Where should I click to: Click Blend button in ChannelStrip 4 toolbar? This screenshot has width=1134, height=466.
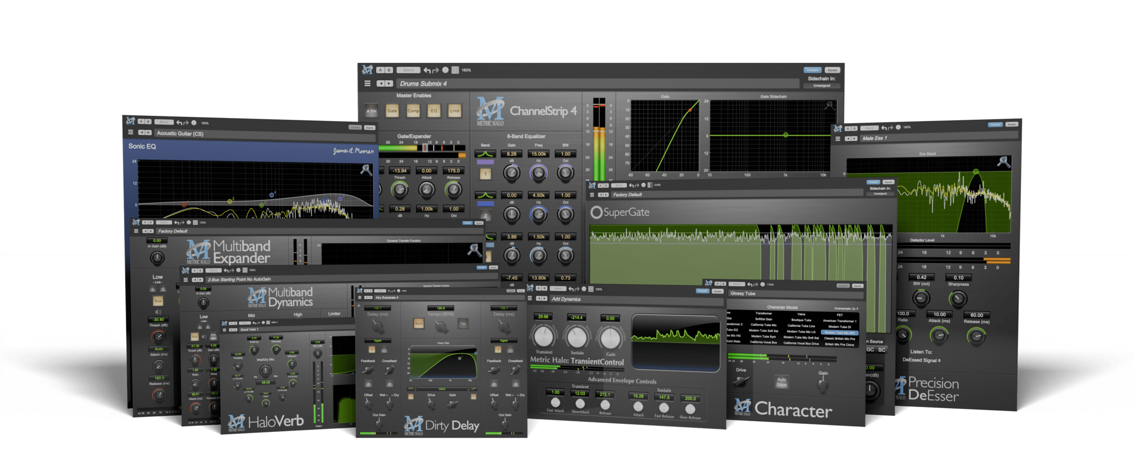click(408, 70)
